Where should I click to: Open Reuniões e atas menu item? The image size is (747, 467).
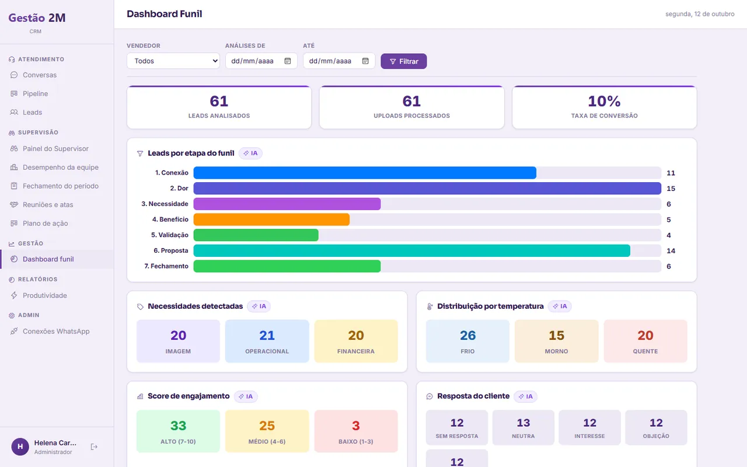57,204
